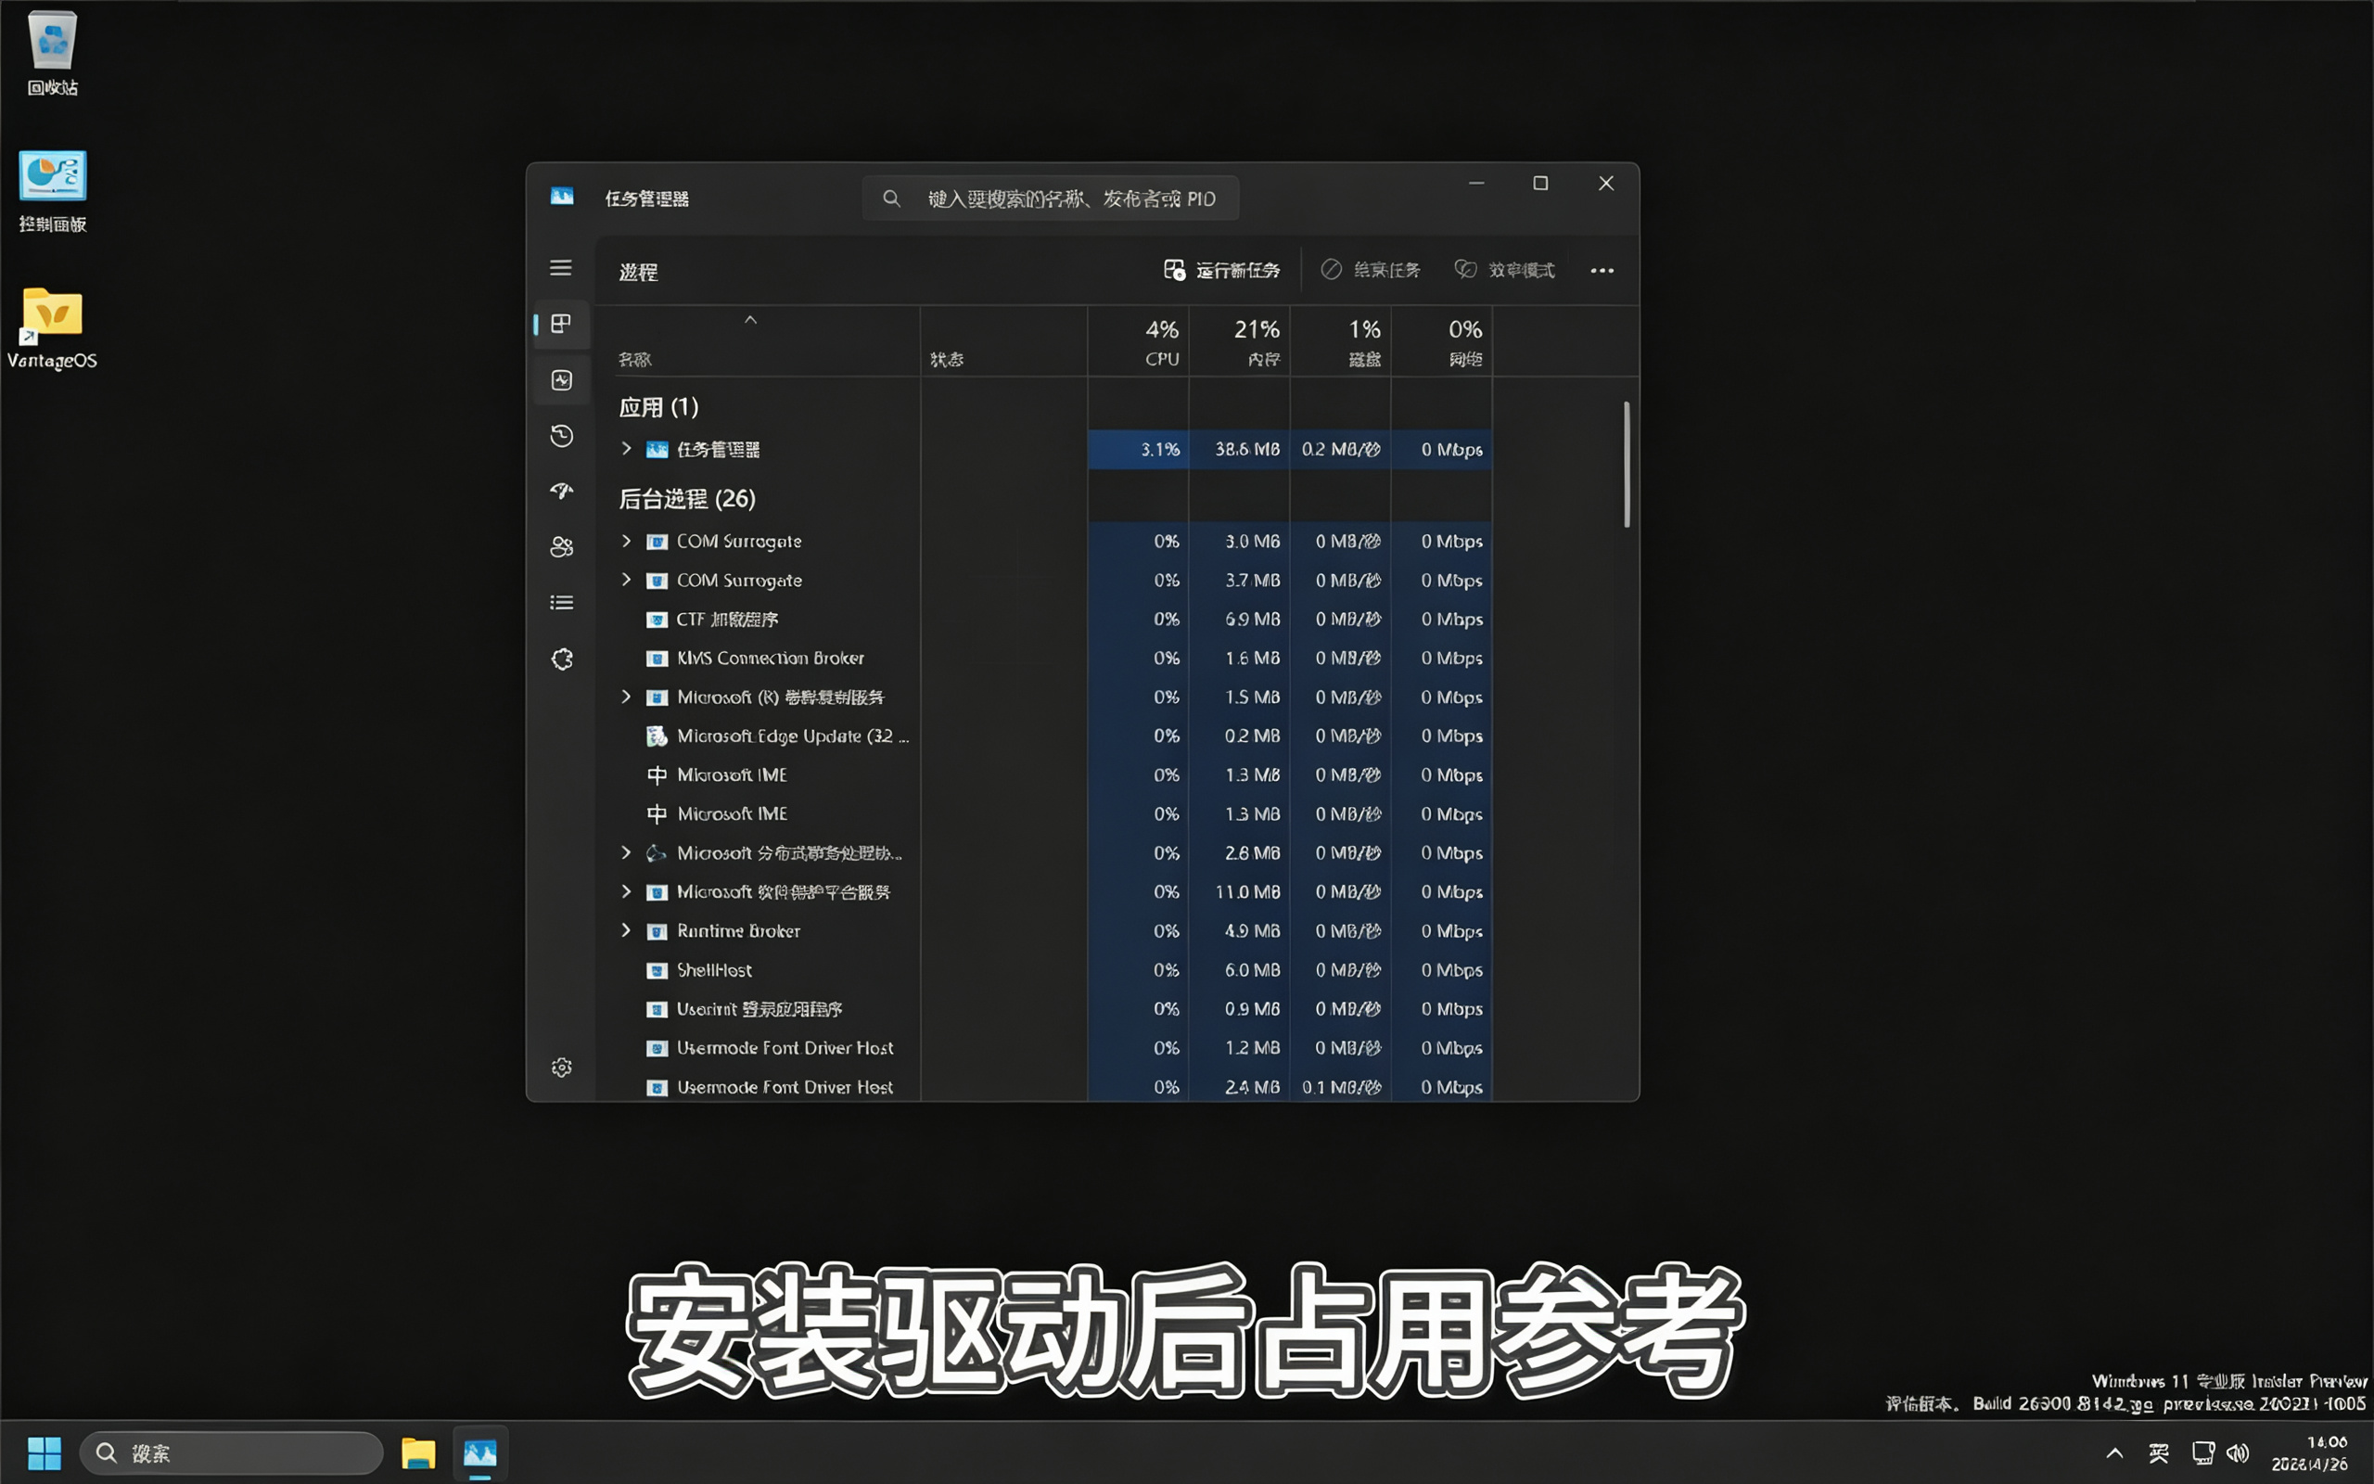Open Task Manager settings gear

click(561, 1067)
